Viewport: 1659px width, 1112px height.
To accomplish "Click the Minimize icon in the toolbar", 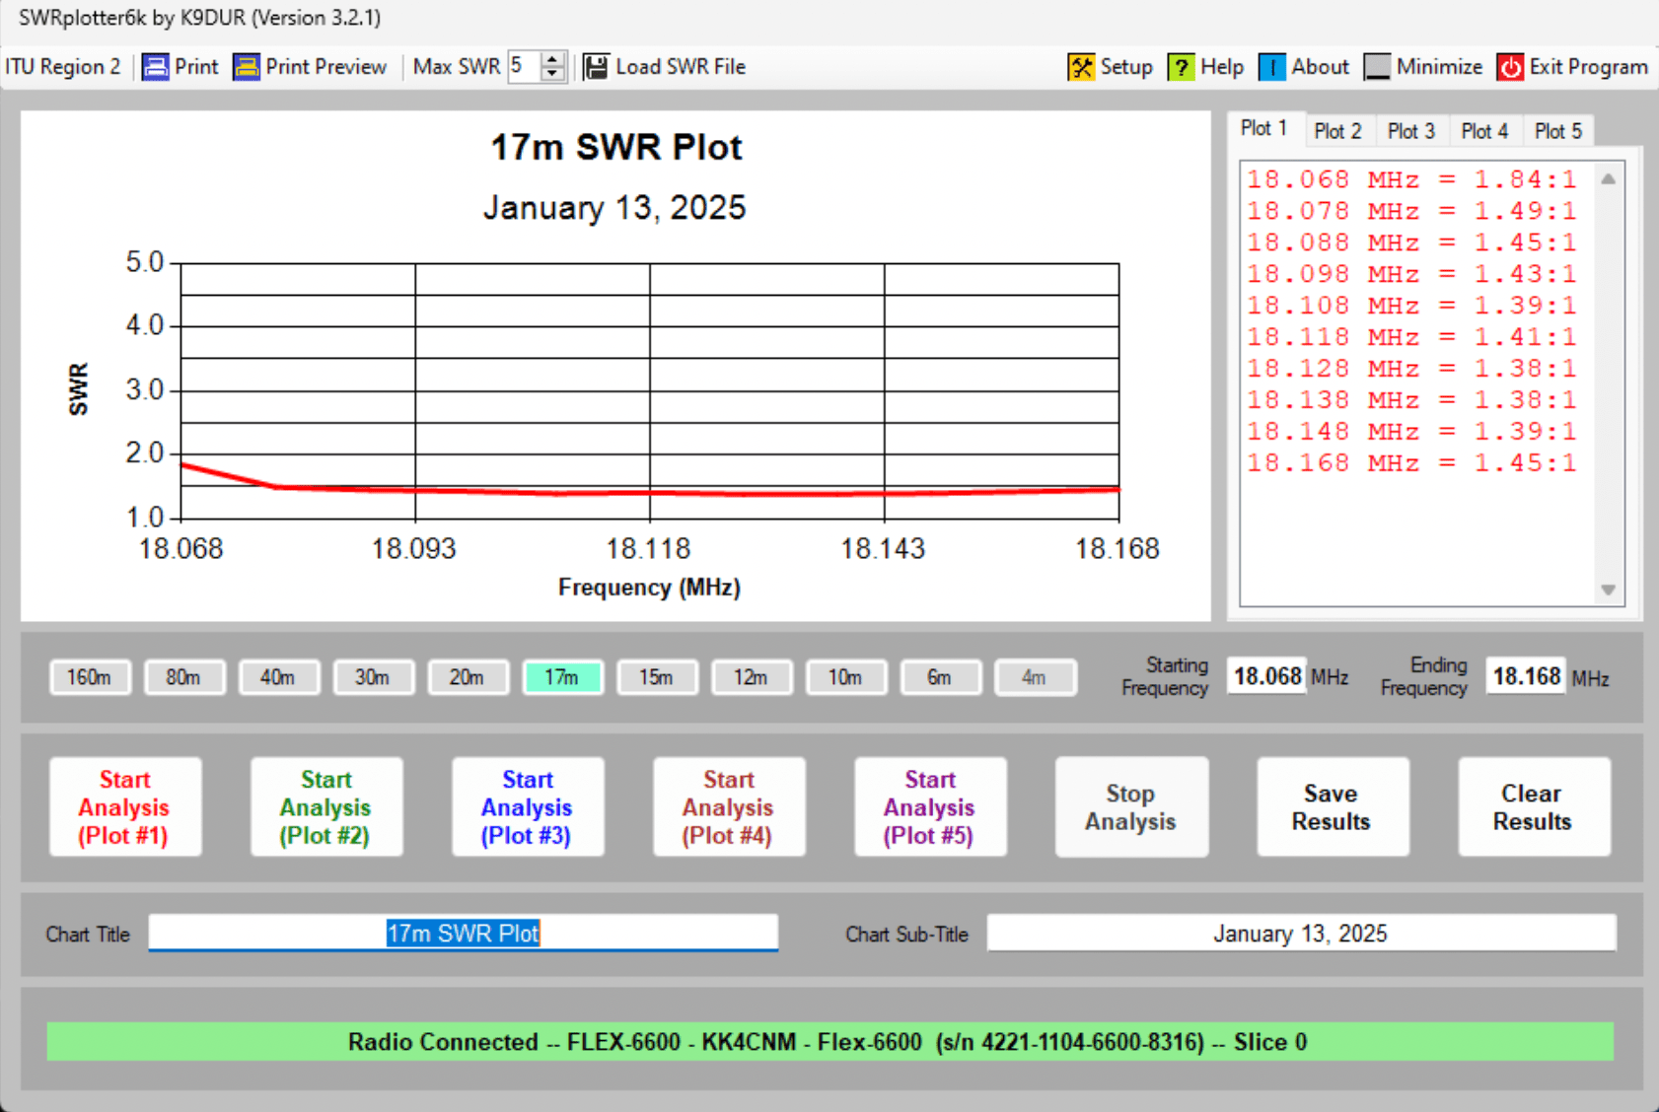I will pos(1377,67).
